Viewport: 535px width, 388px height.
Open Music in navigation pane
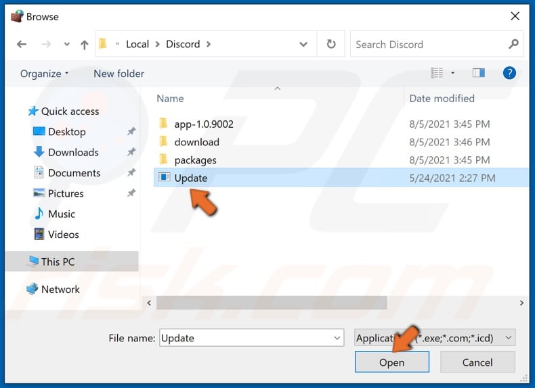(55, 214)
